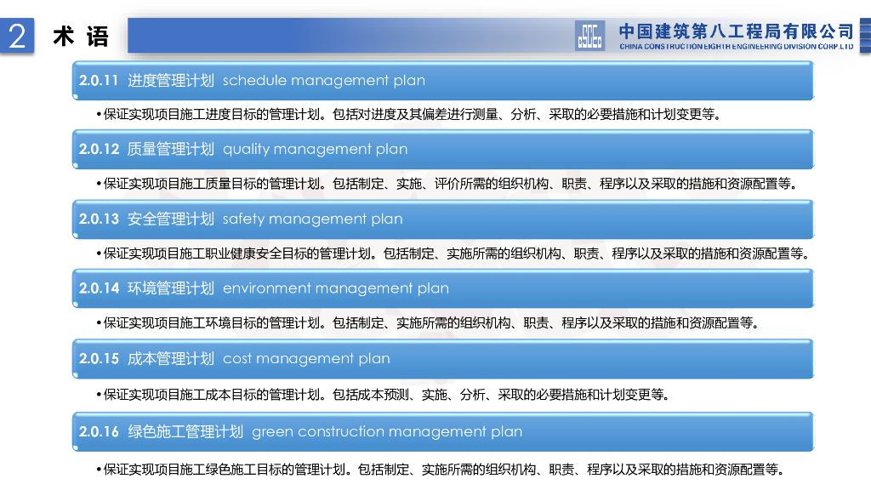Viewport: 871px width, 490px height.
Task: Click the China Construction company name logo
Action: (735, 30)
